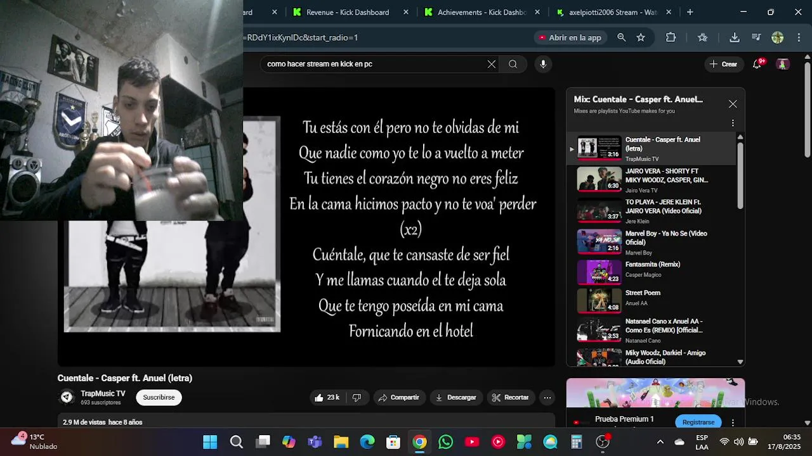The width and height of the screenshot is (812, 456).
Task: Open Mix playlist three-dot options
Action: [733, 123]
